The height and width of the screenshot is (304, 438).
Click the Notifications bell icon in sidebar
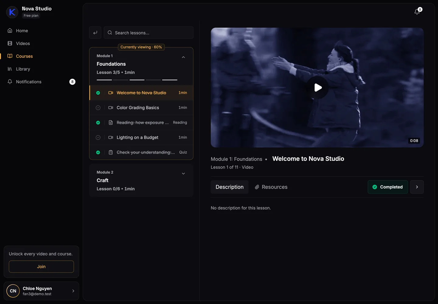coord(10,82)
